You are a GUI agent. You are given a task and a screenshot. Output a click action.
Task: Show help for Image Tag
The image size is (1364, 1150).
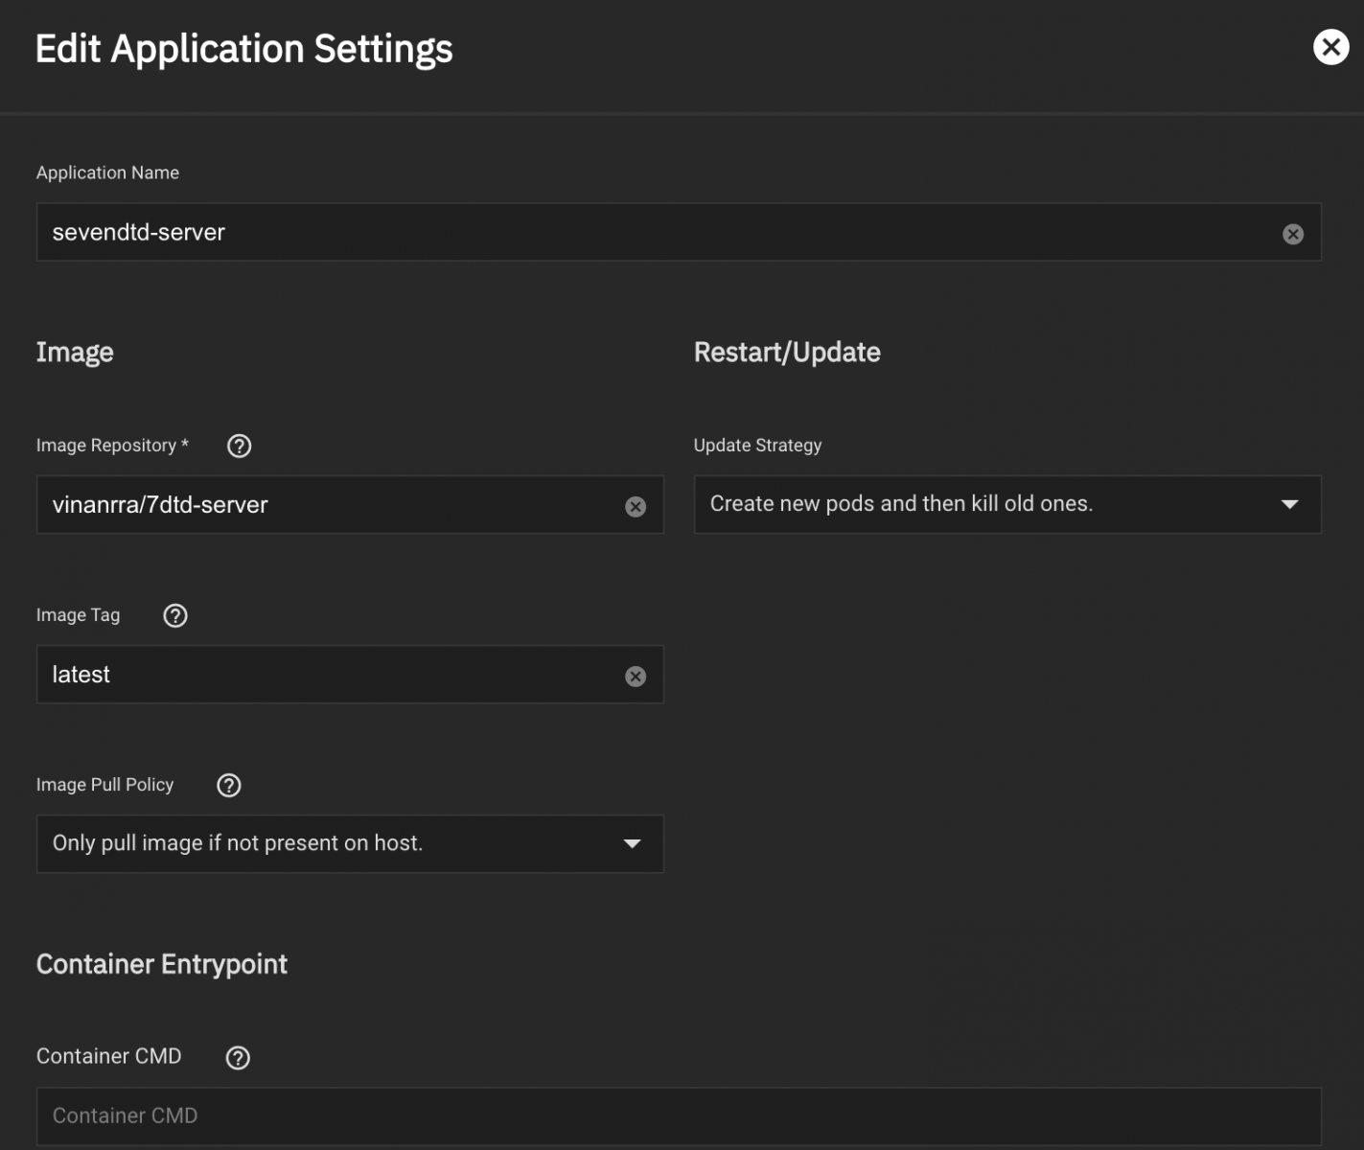[175, 615]
